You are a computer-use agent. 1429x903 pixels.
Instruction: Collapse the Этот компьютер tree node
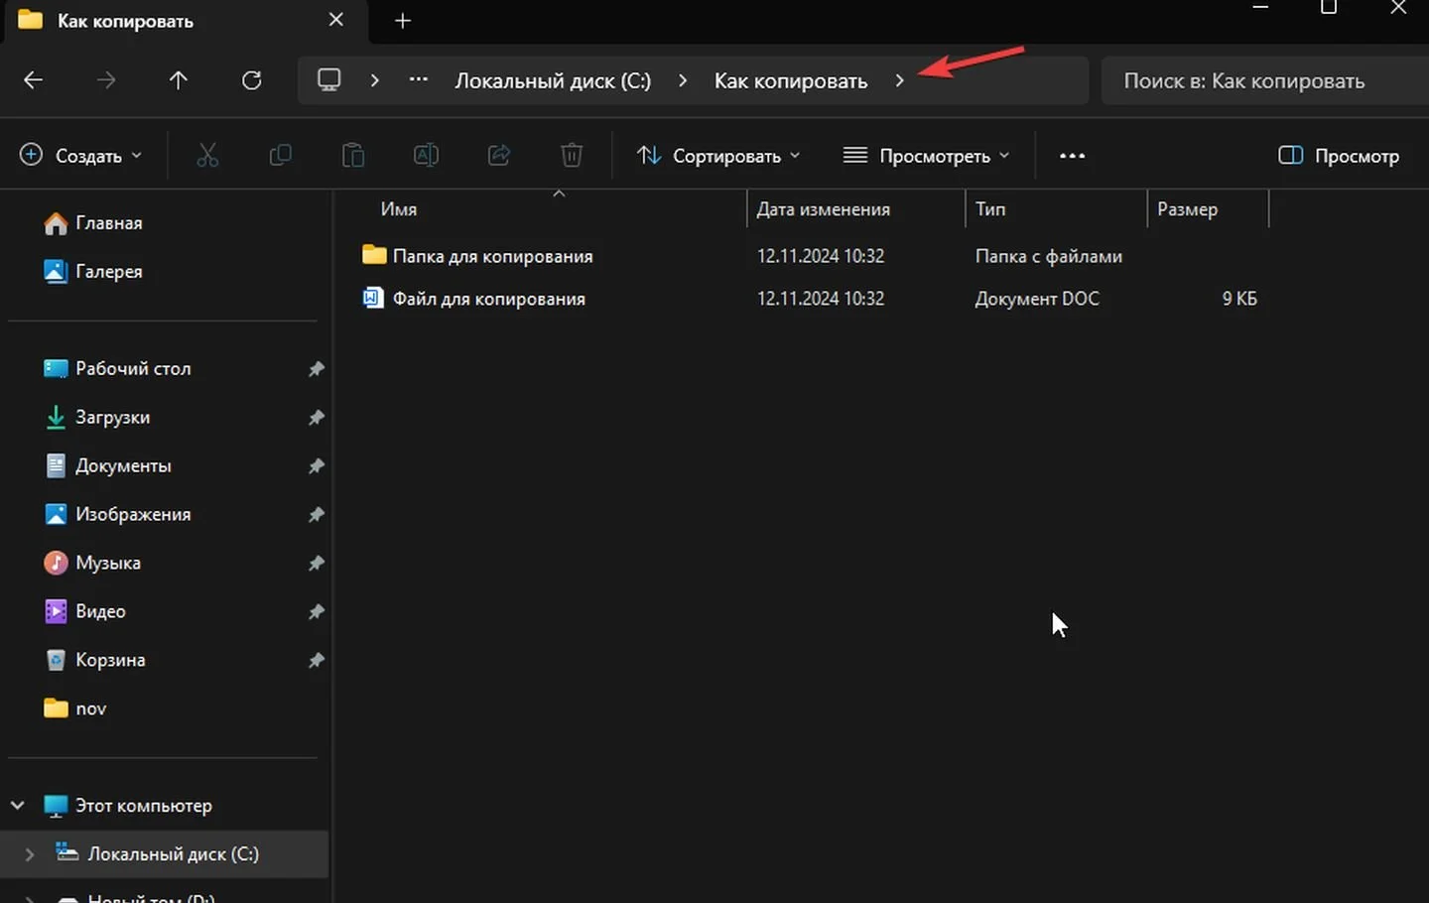click(18, 806)
